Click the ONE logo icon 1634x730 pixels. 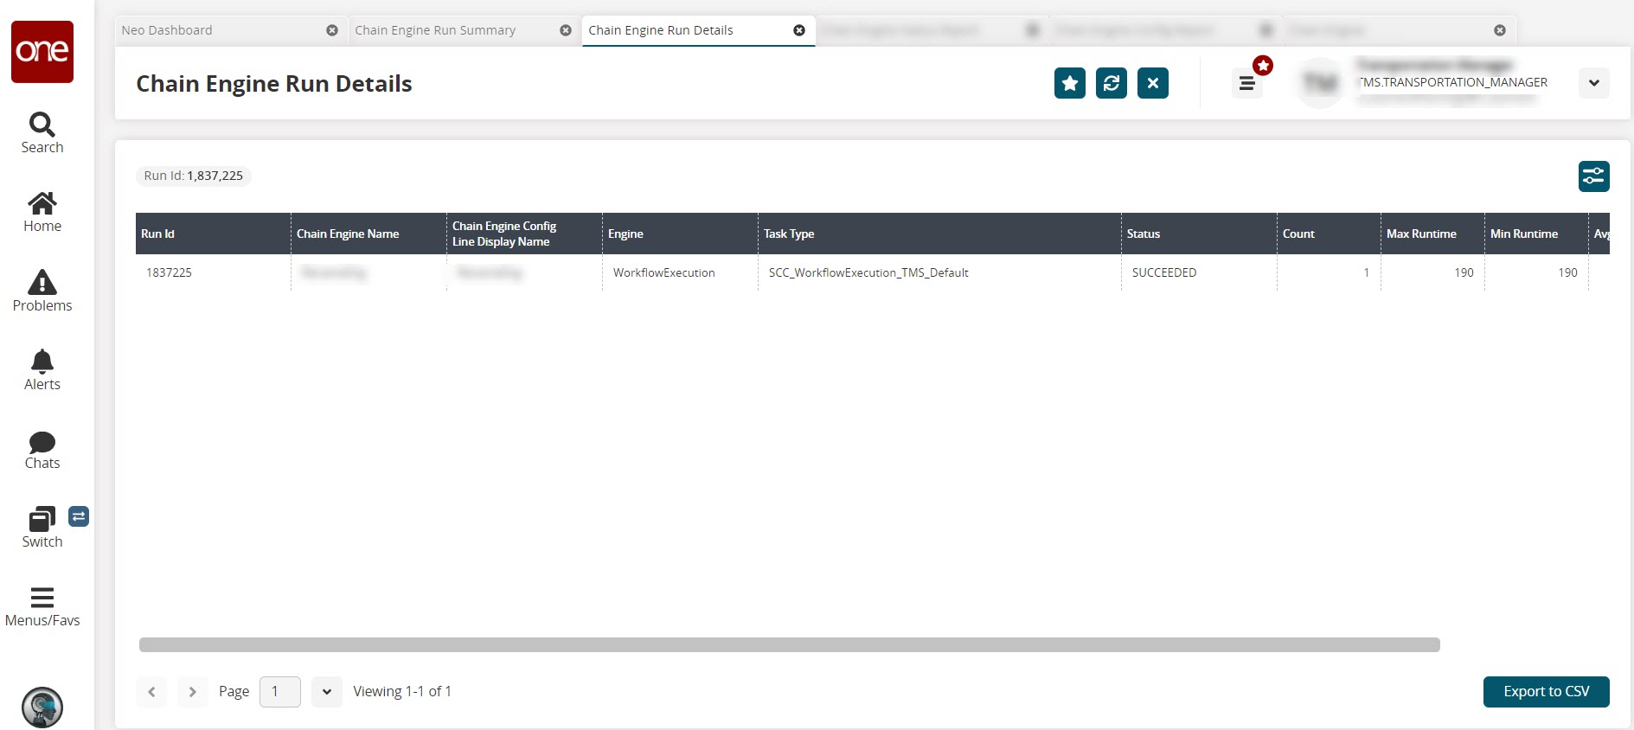coord(42,52)
